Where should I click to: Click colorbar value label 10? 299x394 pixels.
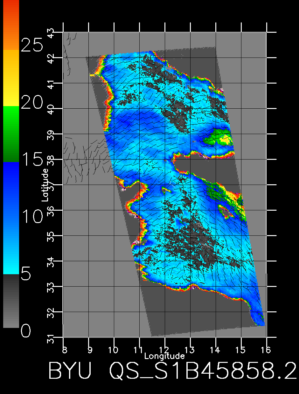coord(32,217)
